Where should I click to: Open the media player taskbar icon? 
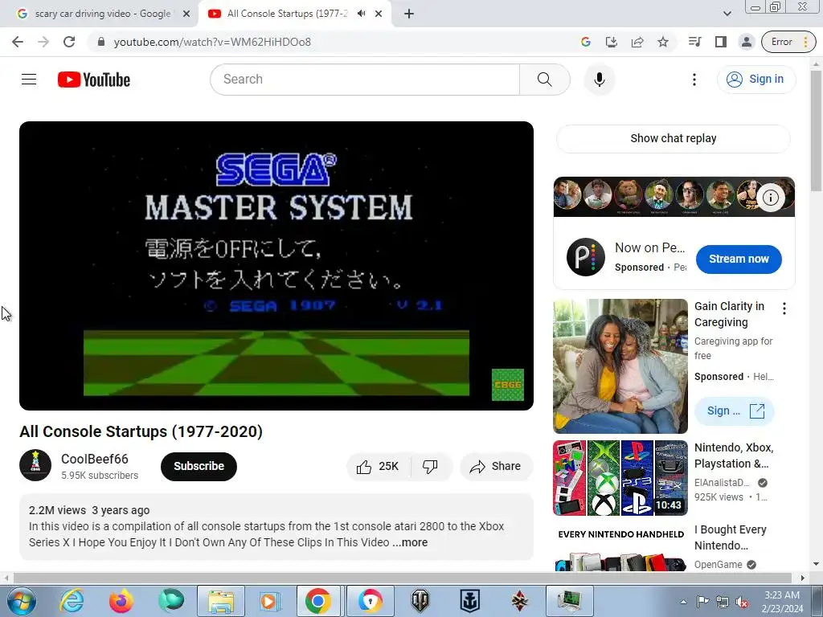(270, 601)
